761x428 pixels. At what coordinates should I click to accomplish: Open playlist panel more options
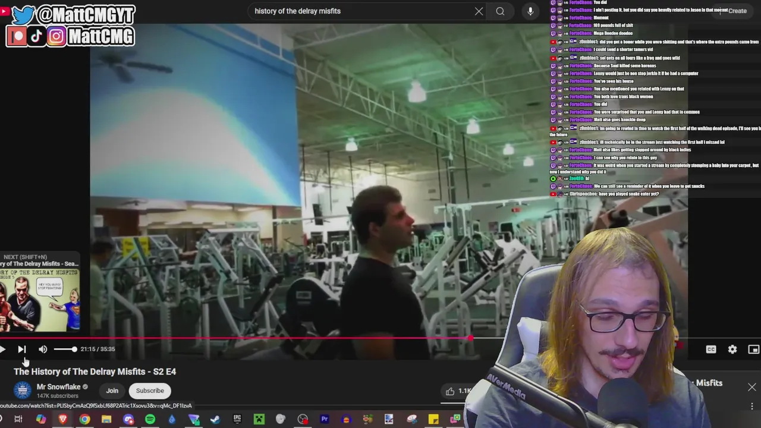pos(752,407)
